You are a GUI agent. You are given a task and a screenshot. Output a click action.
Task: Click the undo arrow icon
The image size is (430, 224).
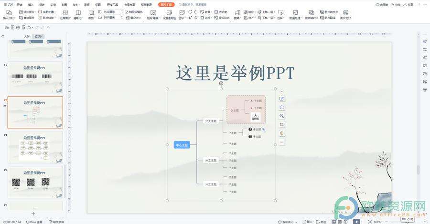29,27
